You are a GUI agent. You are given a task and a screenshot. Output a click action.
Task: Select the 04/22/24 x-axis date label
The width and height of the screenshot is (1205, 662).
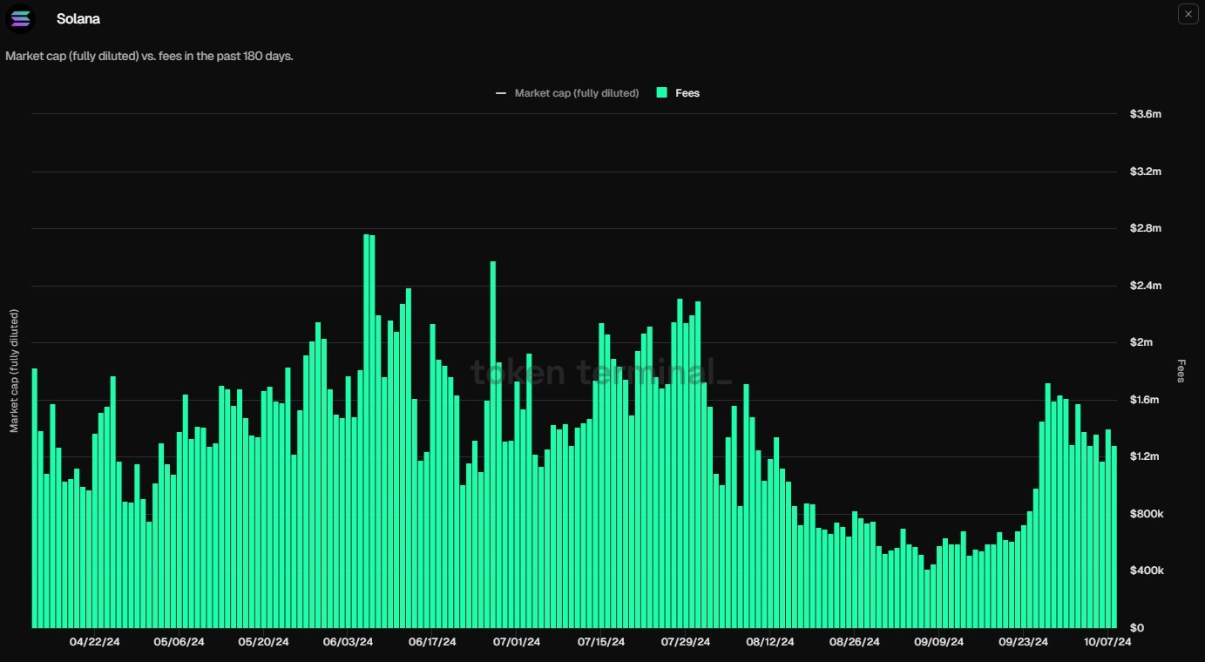[94, 642]
